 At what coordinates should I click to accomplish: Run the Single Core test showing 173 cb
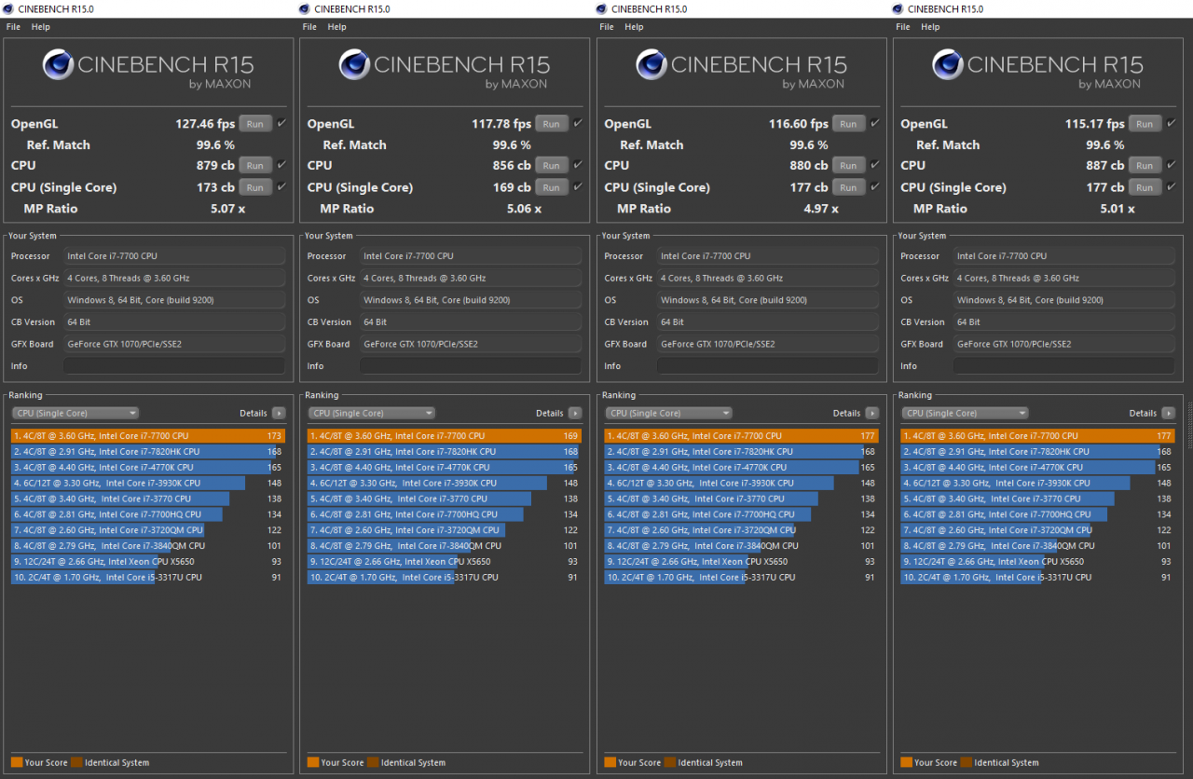pyautogui.click(x=255, y=186)
